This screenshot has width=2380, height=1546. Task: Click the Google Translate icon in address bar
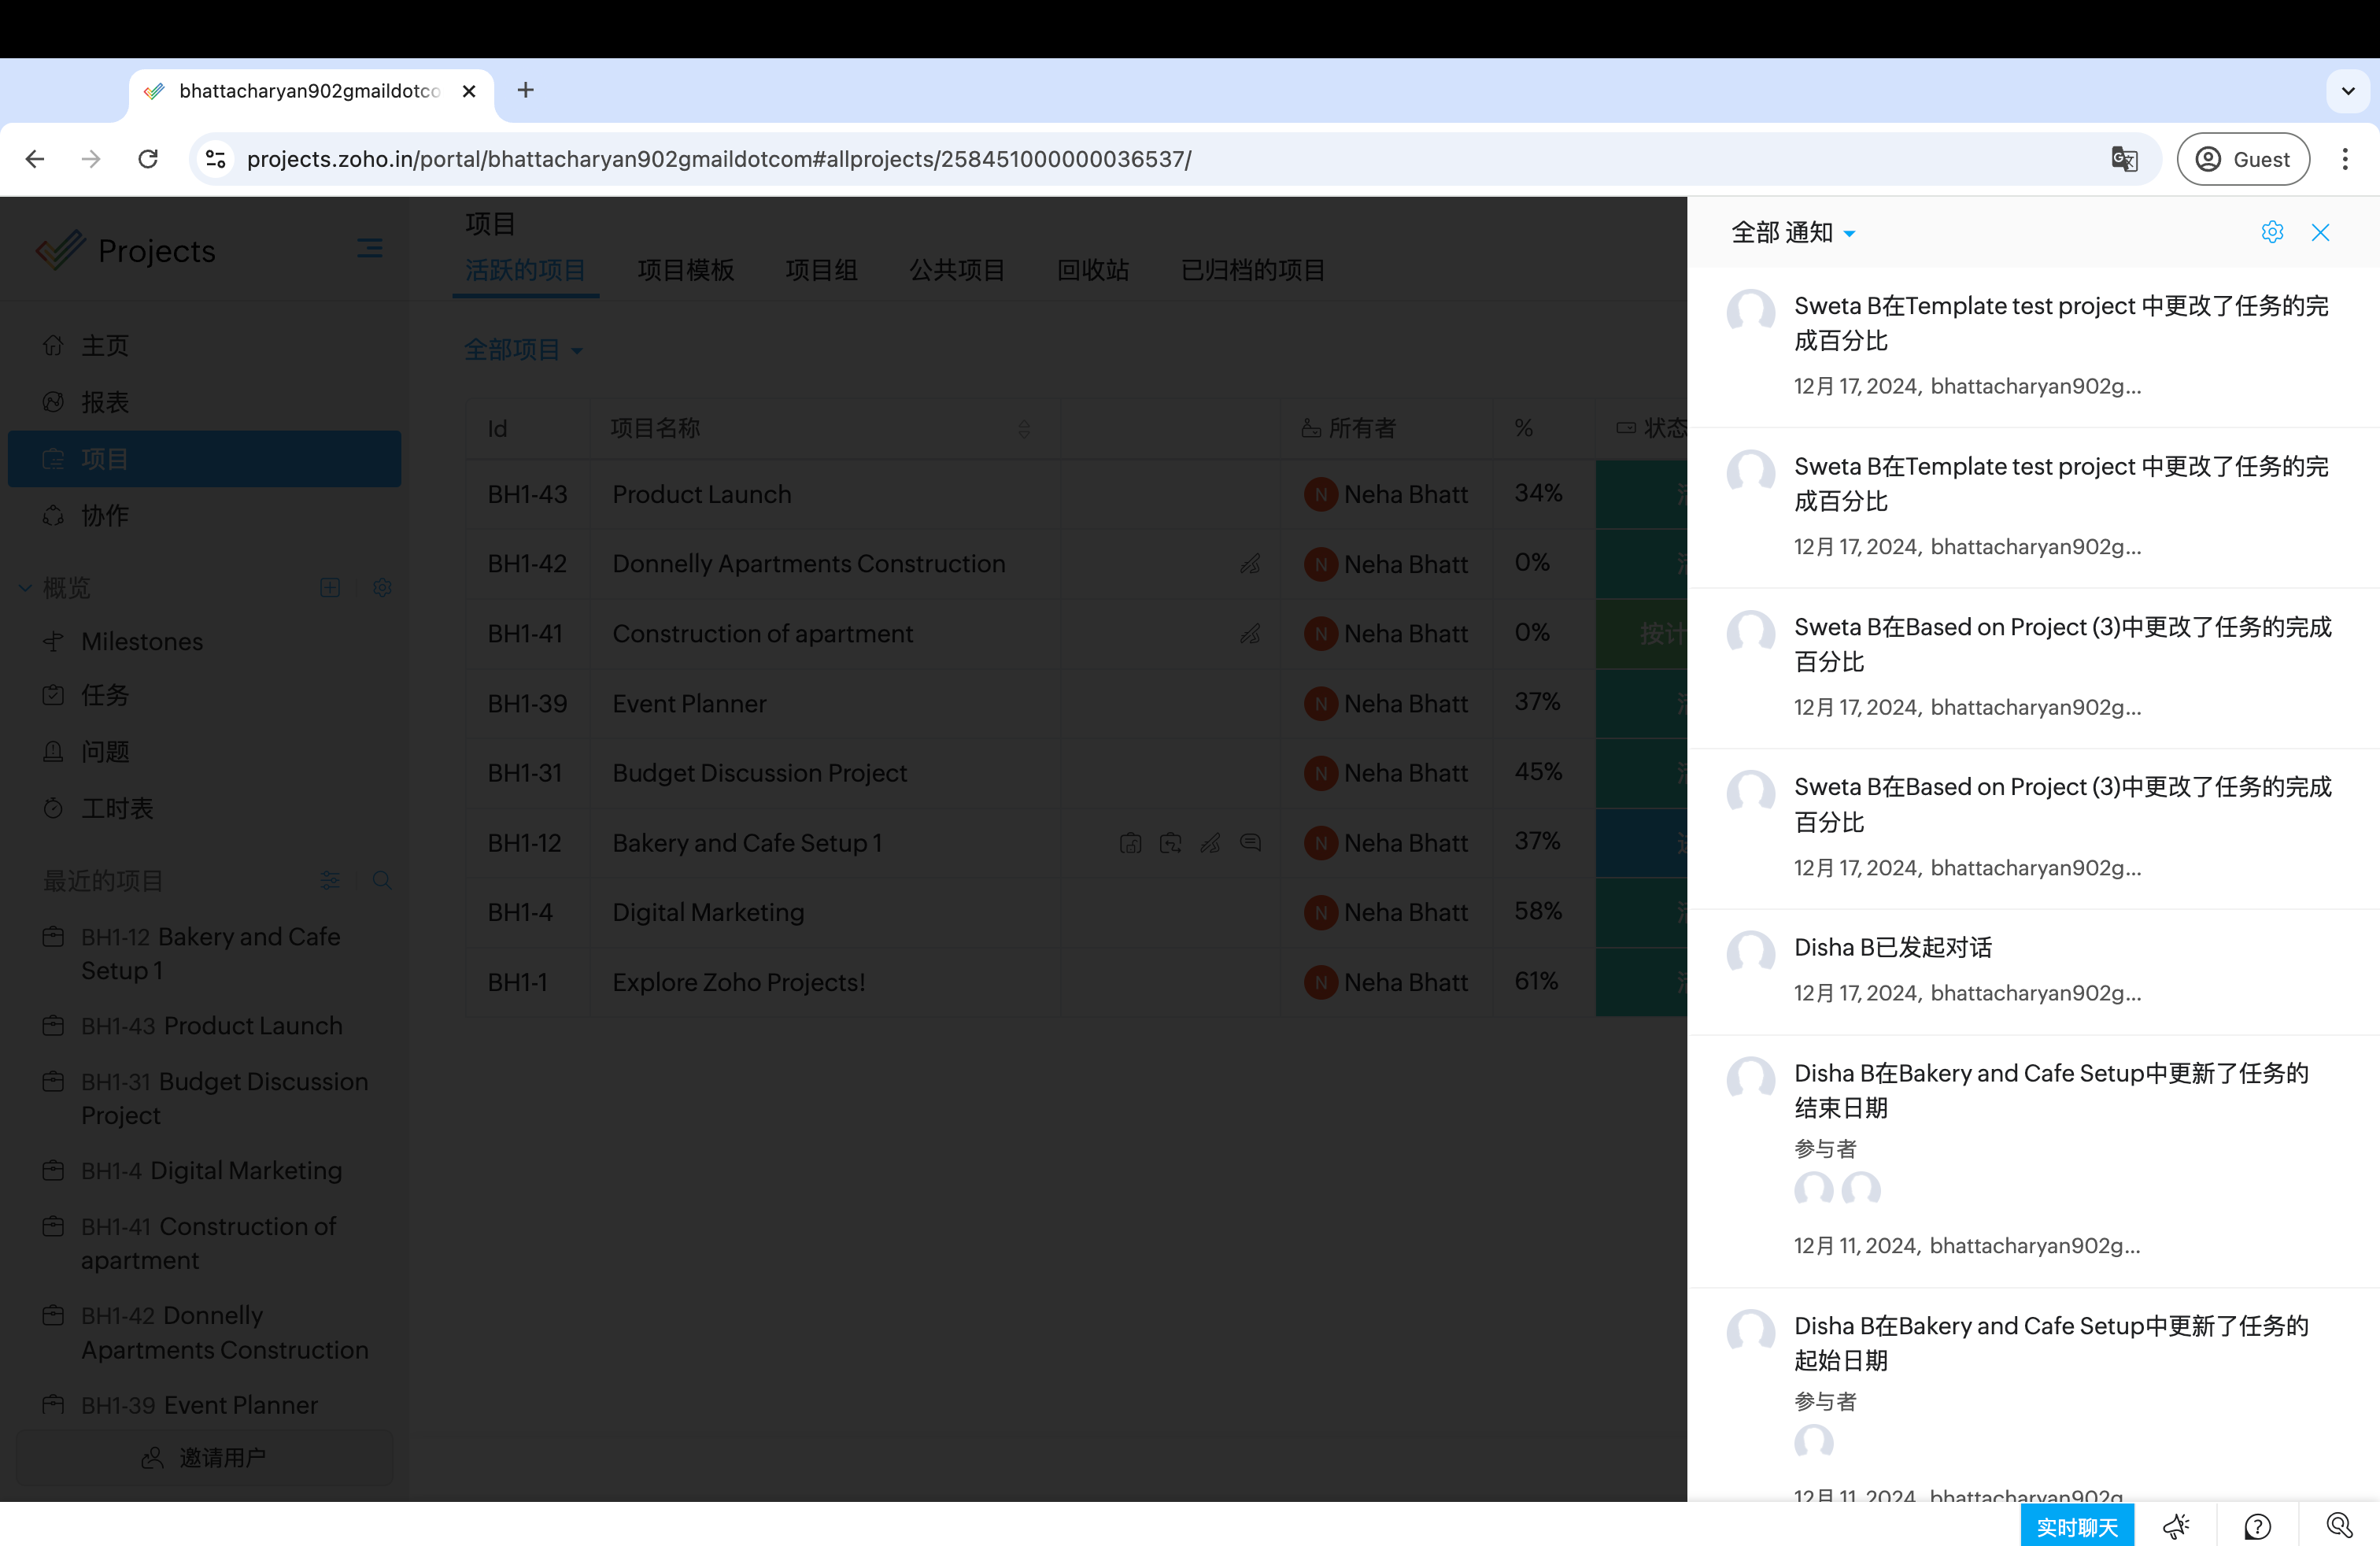point(2124,159)
